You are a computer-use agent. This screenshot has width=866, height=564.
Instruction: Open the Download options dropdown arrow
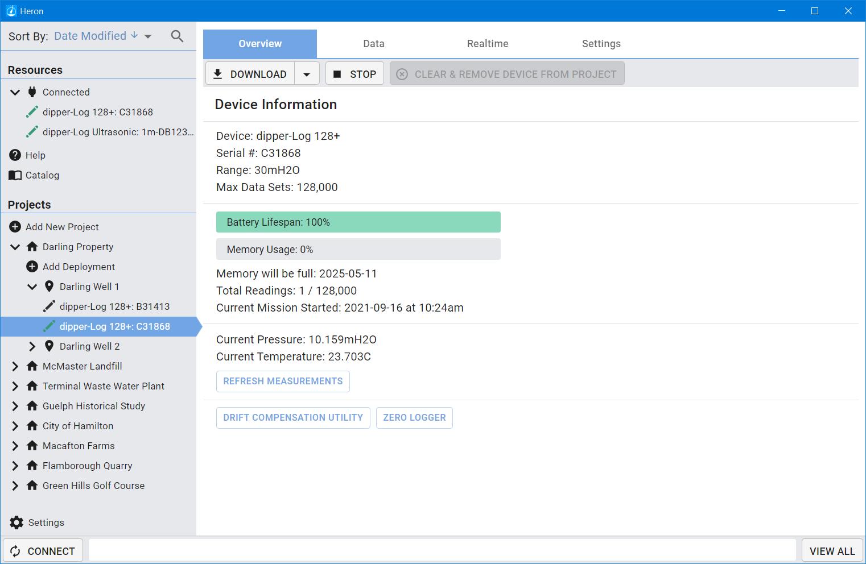pyautogui.click(x=307, y=74)
